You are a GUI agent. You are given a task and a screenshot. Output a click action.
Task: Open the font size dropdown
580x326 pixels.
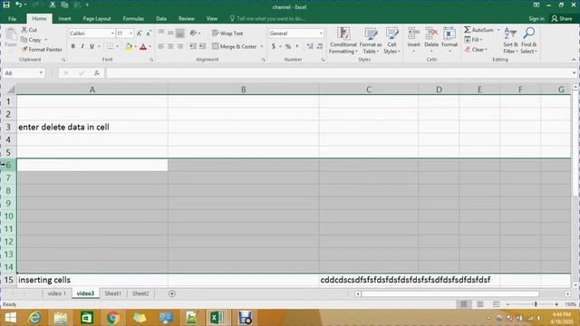(130, 34)
